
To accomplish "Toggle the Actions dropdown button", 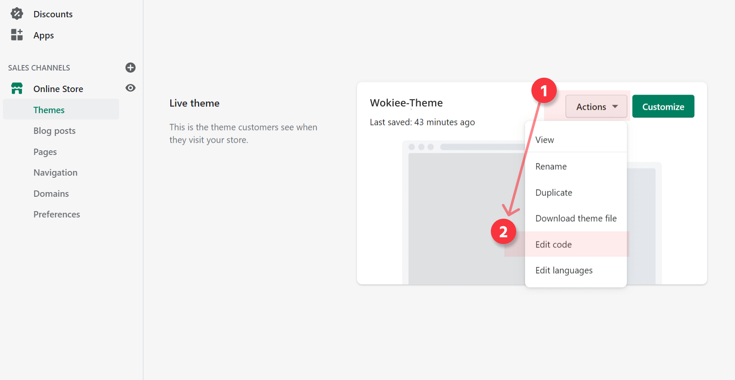I will click(596, 106).
